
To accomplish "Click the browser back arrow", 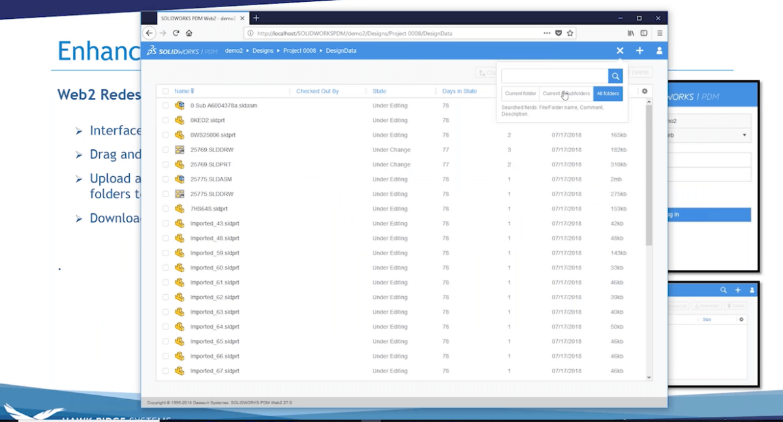I will [x=149, y=33].
